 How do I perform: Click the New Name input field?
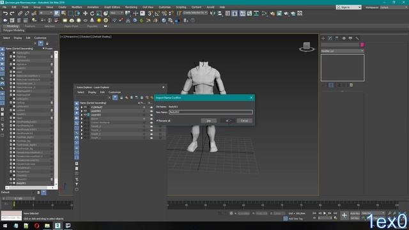[210, 112]
